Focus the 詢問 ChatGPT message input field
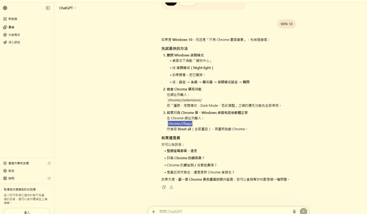 tap(225, 212)
